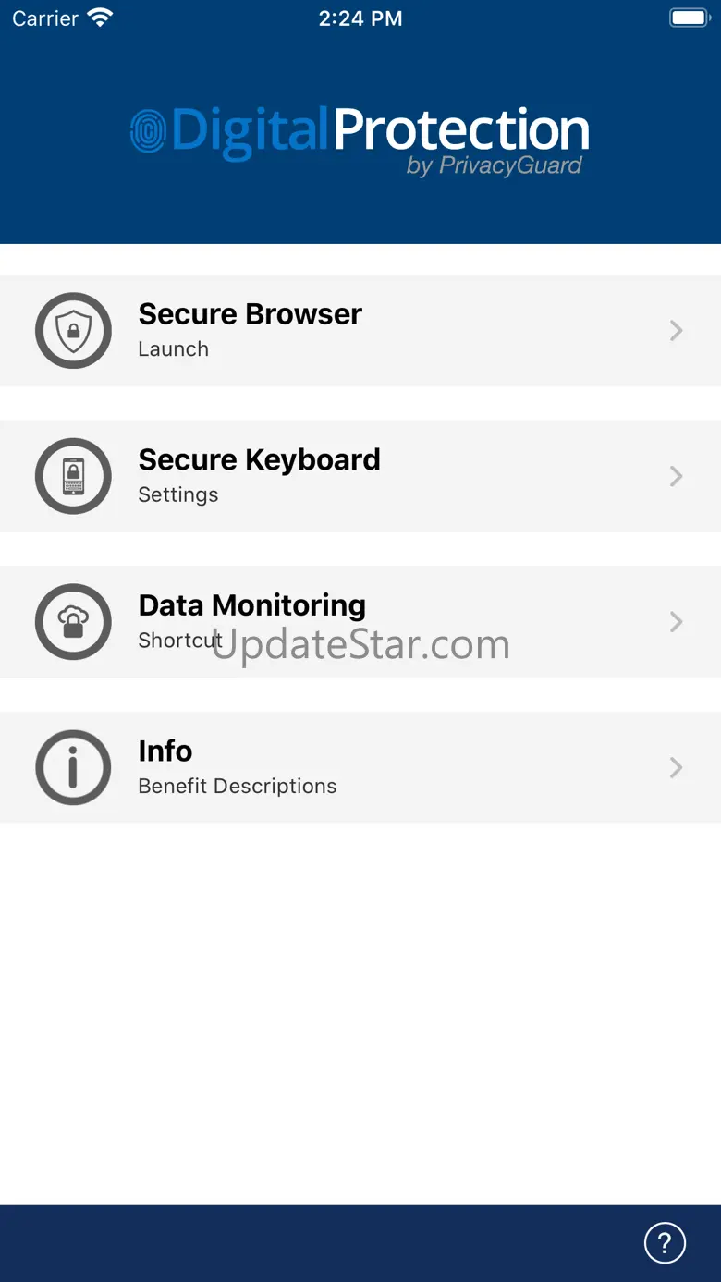Tap the Secure Browser shield icon
The image size is (721, 1282).
coord(73,331)
